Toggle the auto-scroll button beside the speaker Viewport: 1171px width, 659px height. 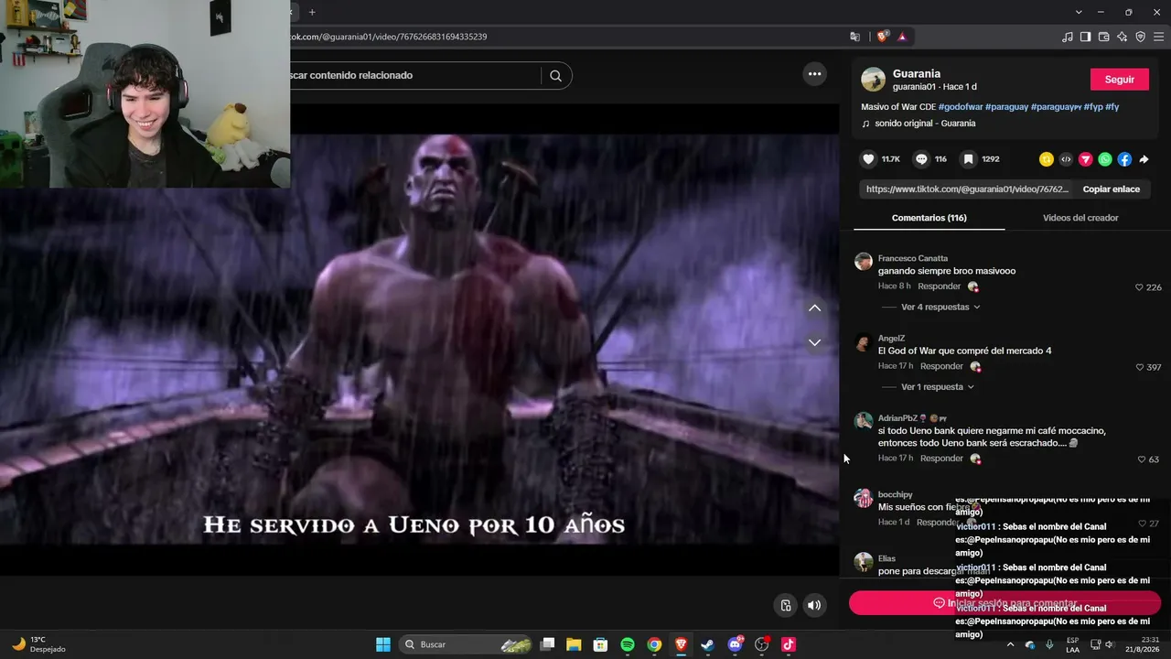tap(786, 605)
